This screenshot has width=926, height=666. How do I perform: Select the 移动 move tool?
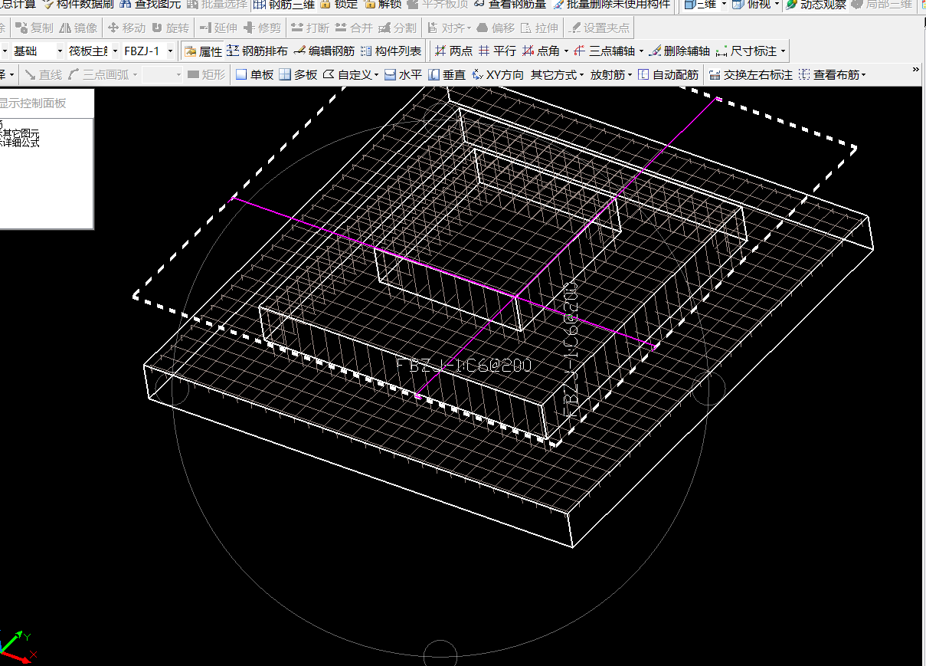126,28
